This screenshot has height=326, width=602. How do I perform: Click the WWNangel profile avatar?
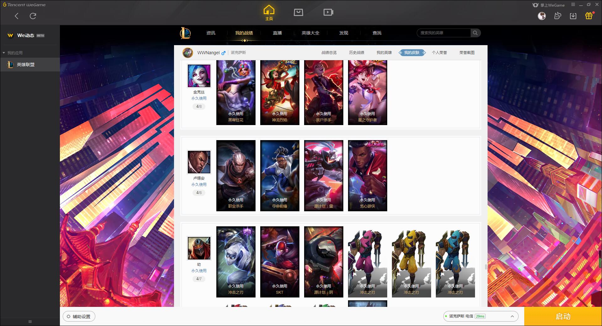(x=188, y=53)
